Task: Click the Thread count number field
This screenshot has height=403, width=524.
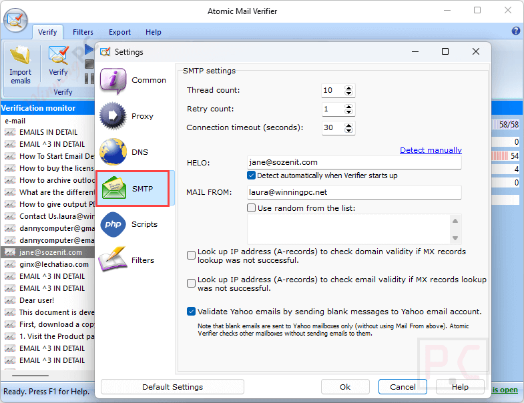Action: (333, 90)
